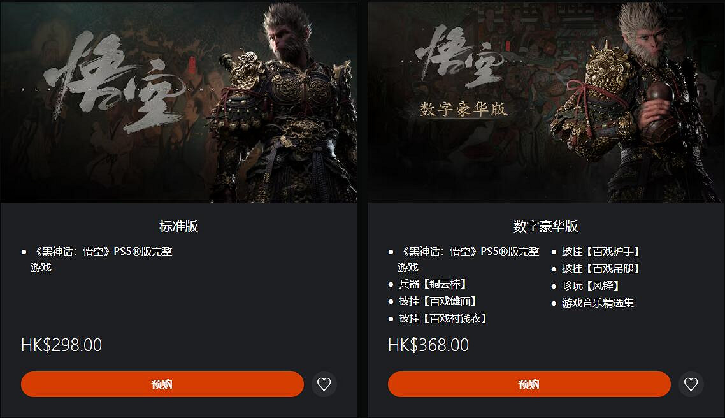This screenshot has width=725, height=418.
Task: Click the PS5 full game entry under 标准版
Action: point(102,259)
